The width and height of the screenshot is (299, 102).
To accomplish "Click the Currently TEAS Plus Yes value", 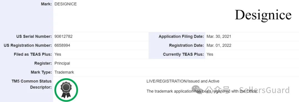I will tap(210, 54).
